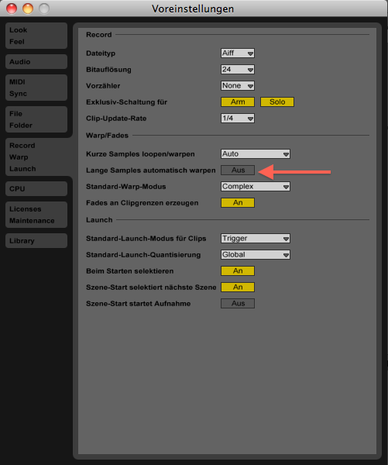Select the CPU preferences tab

click(x=36, y=188)
